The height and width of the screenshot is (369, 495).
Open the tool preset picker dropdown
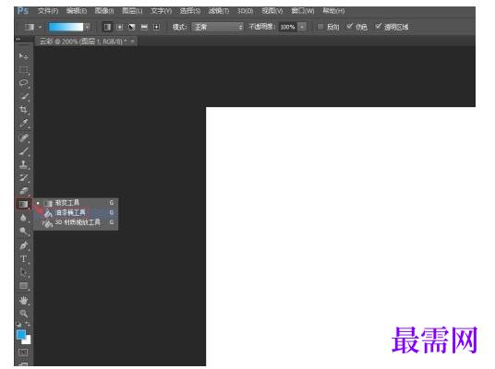pos(40,27)
